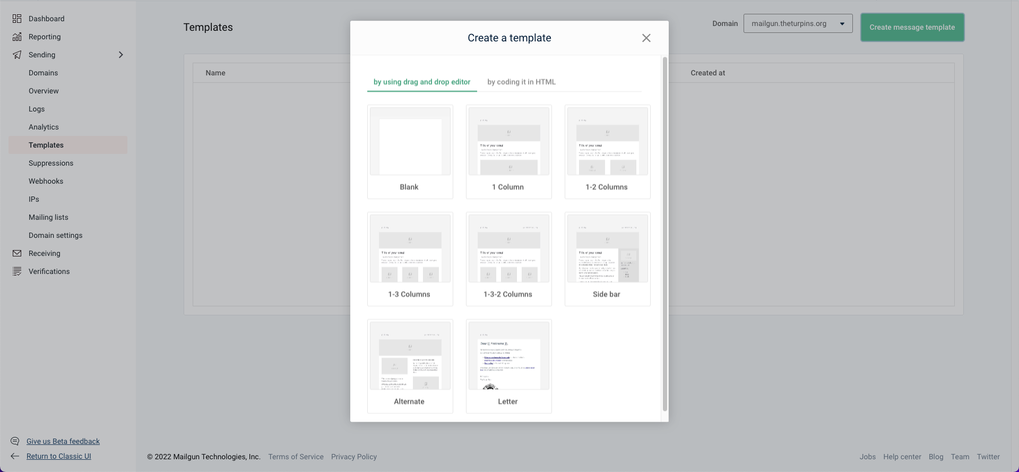Switch to 'by coding it in HTML' tab
Image resolution: width=1019 pixels, height=472 pixels.
(x=521, y=82)
